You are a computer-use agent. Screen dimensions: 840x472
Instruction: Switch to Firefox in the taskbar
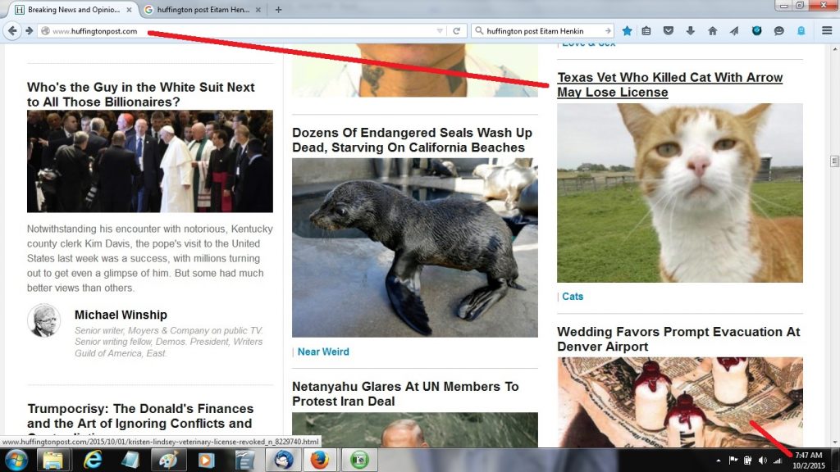[x=320, y=461]
